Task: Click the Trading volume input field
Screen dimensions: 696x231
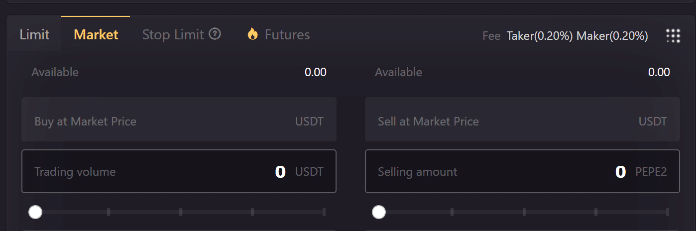Action: click(x=179, y=171)
